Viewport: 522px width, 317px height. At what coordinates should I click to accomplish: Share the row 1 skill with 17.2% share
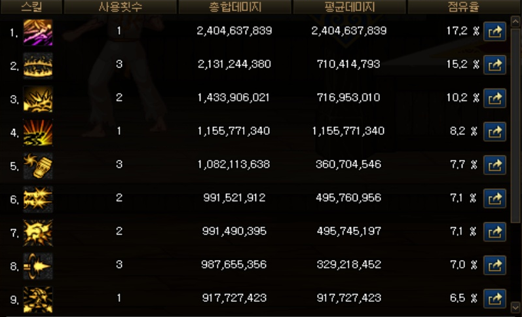click(494, 31)
